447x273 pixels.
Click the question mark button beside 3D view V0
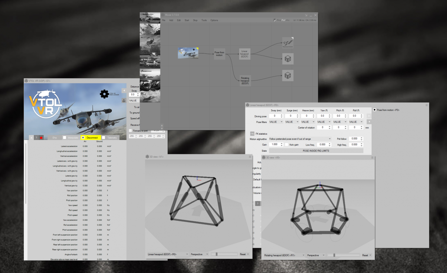tap(258, 203)
